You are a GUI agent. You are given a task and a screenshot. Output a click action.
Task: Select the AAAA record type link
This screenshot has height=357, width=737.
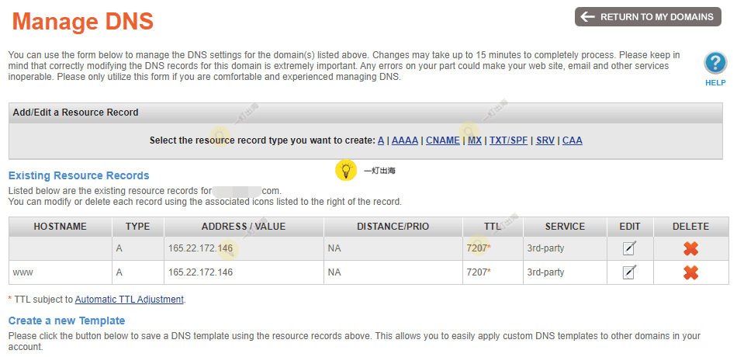click(405, 140)
